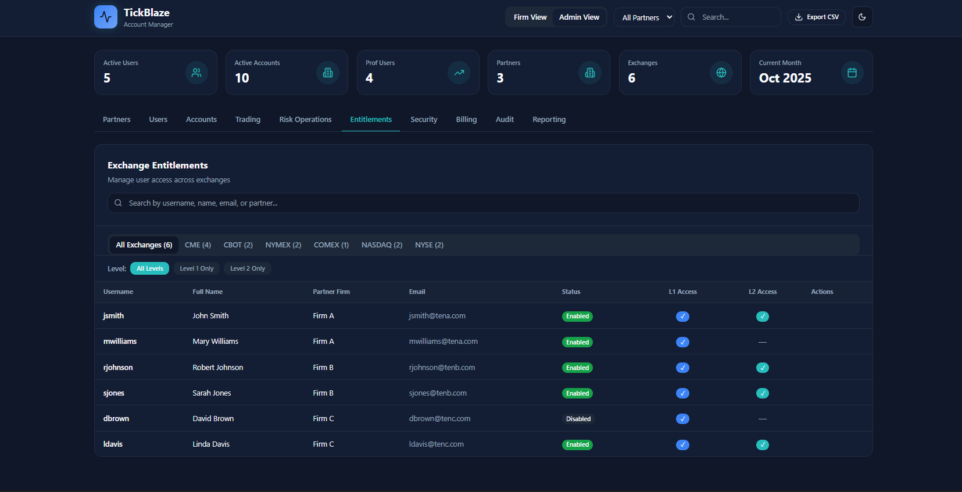
Task: Switch to Firm View
Action: click(530, 17)
